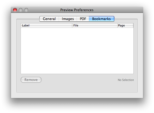Sort bookmarks by the File column header
Screen dimensions: 154x113
tap(95, 25)
